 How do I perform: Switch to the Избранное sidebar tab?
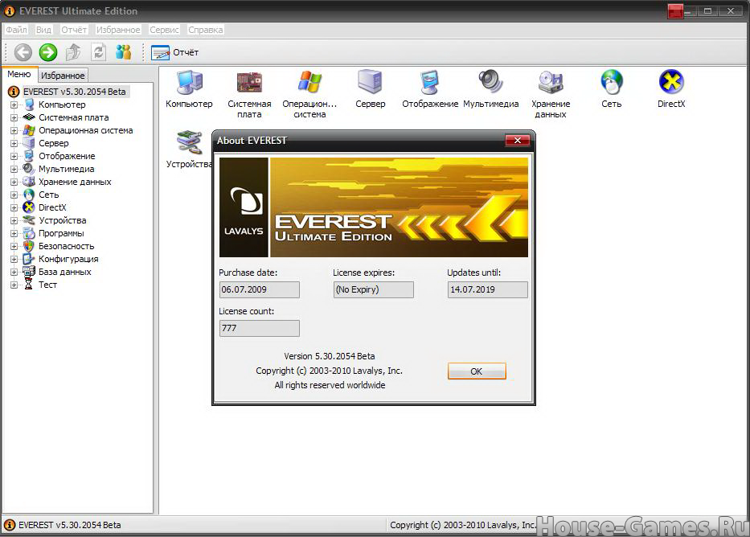pyautogui.click(x=63, y=76)
